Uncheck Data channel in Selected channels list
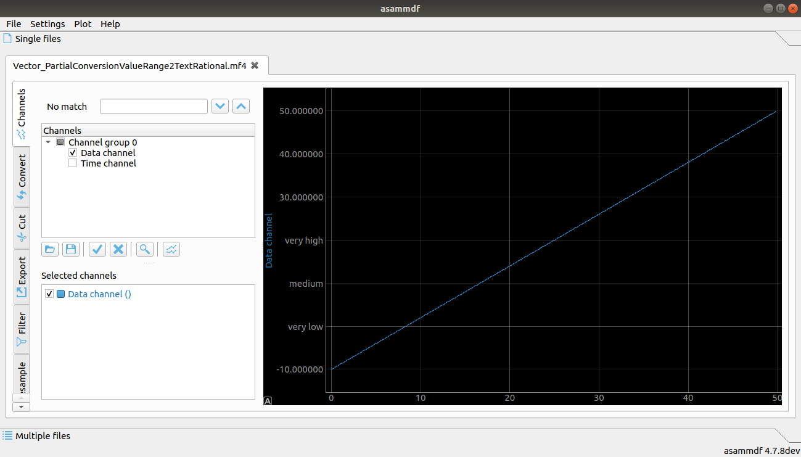The width and height of the screenshot is (801, 457). [x=49, y=294]
